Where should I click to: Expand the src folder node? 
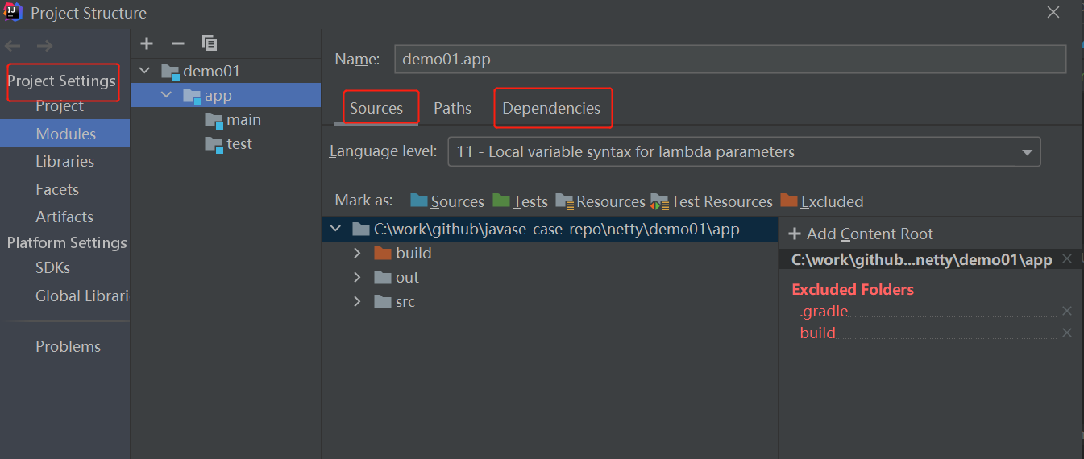[x=357, y=302]
